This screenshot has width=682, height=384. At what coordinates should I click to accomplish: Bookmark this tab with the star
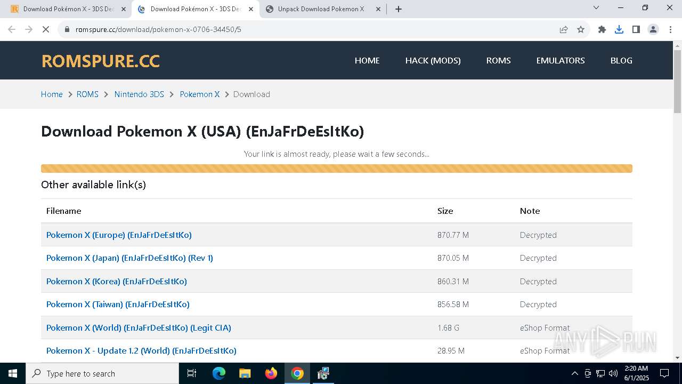coord(581,29)
